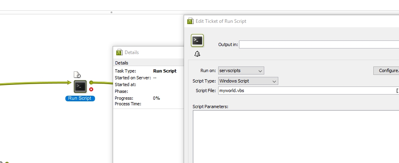Select the Run Script node icon on canvas
This screenshot has height=163, width=399.
click(x=80, y=86)
